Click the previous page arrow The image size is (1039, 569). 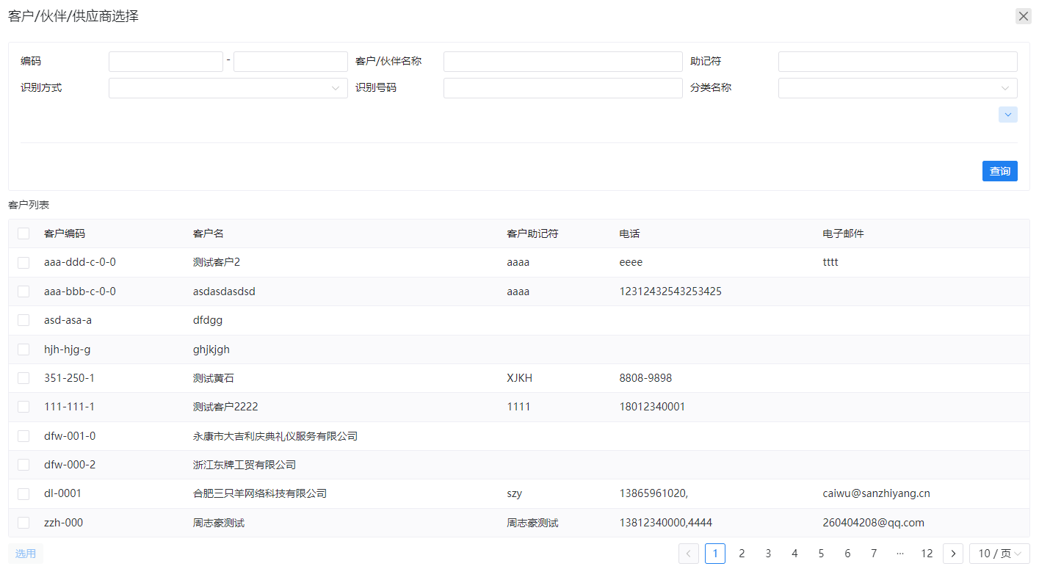click(689, 554)
